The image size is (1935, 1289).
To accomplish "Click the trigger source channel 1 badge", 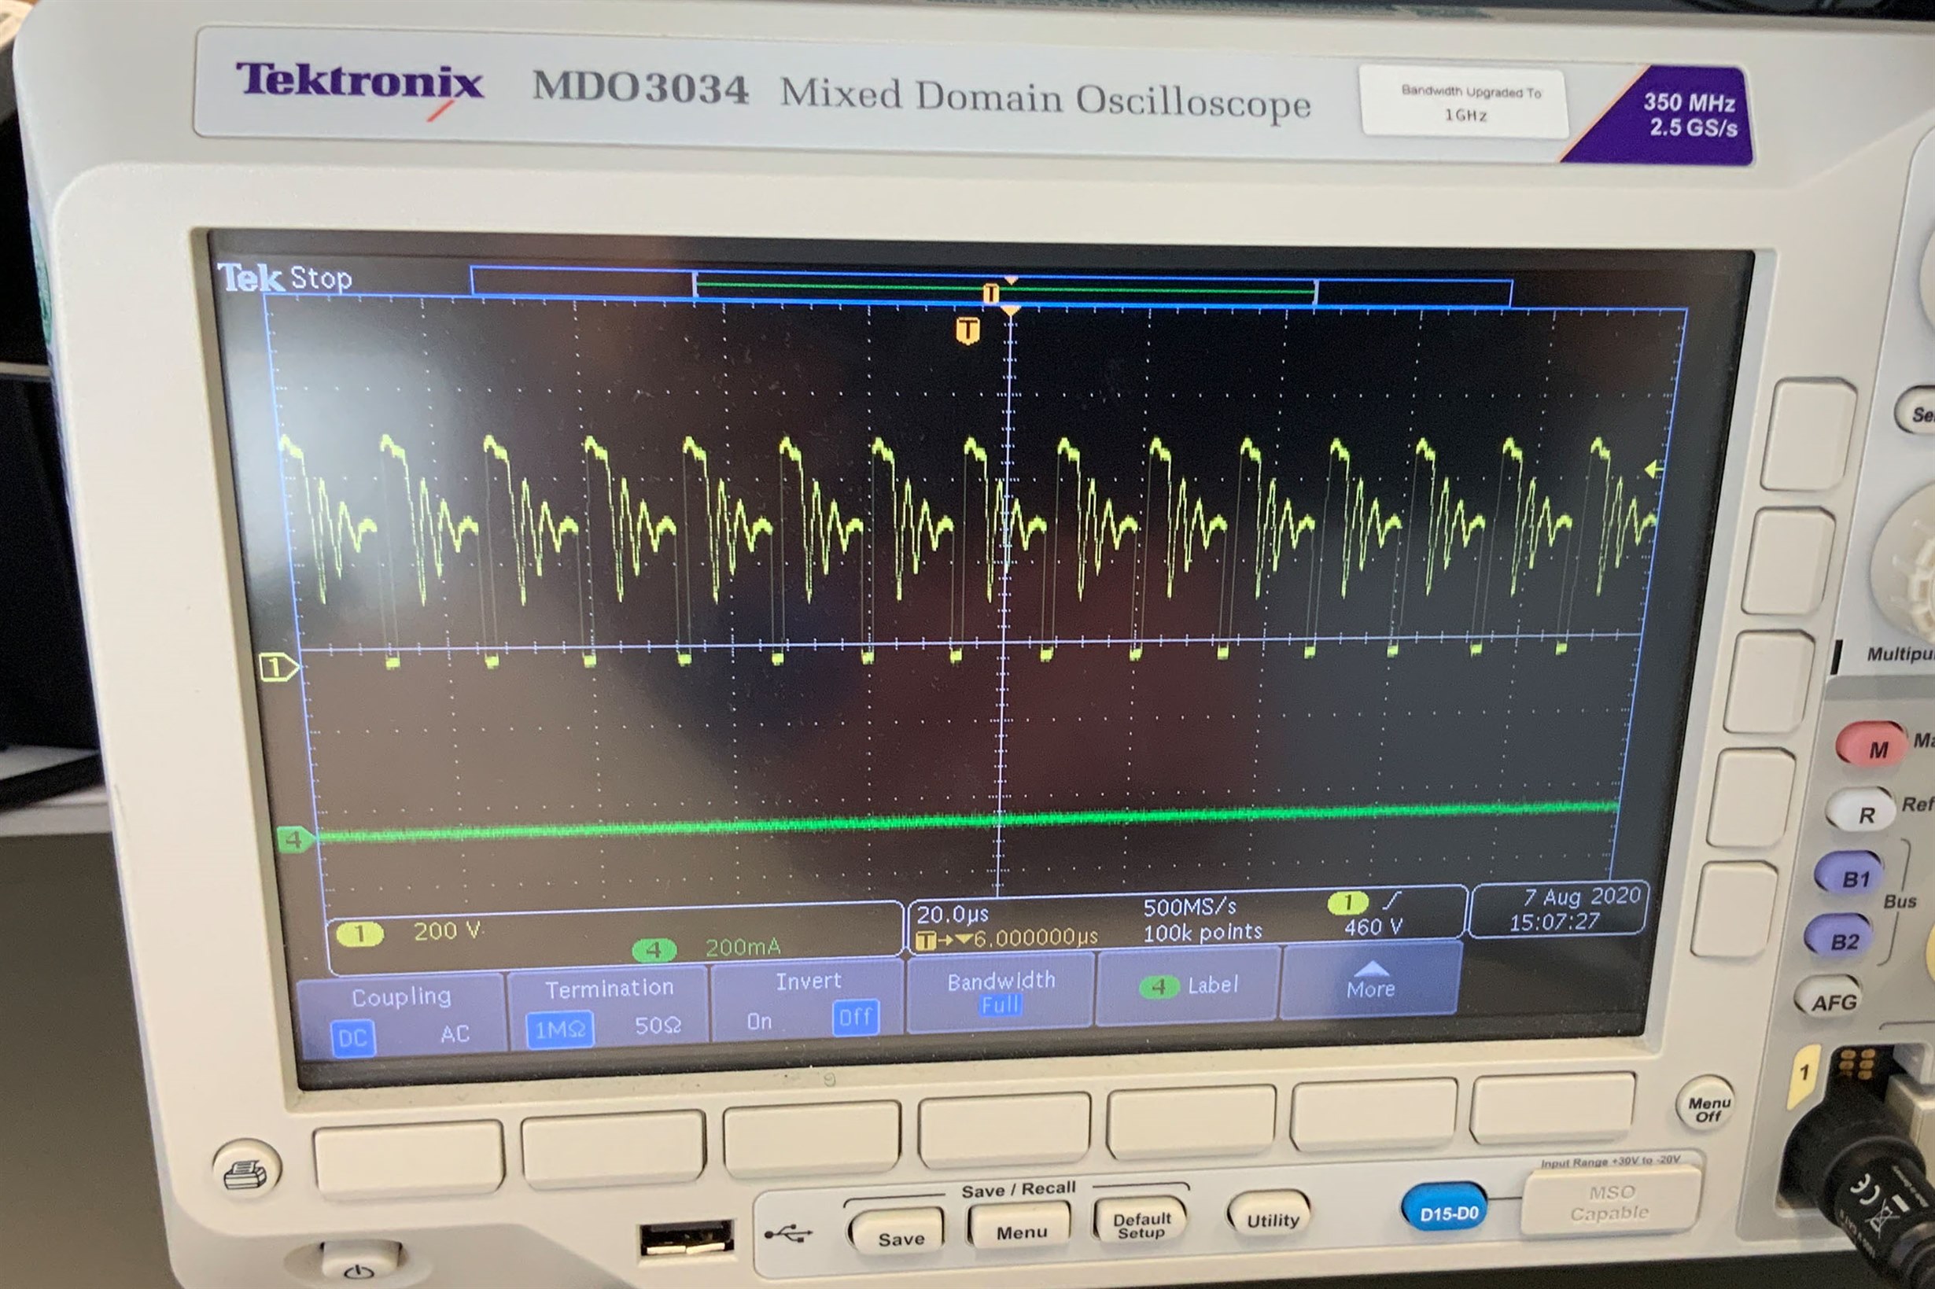I will click(1347, 904).
